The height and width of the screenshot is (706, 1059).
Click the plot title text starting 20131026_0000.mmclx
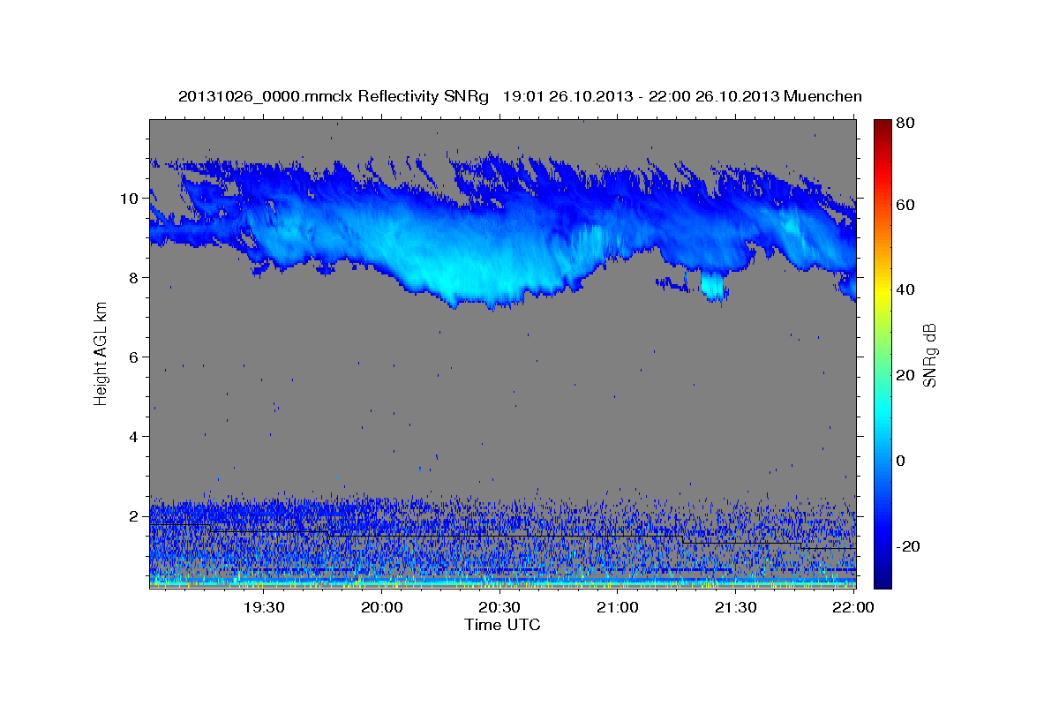click(520, 96)
